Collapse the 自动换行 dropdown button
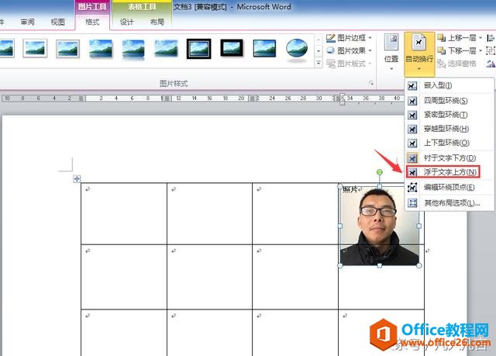Image resolution: width=496 pixels, height=356 pixels. coord(419,54)
